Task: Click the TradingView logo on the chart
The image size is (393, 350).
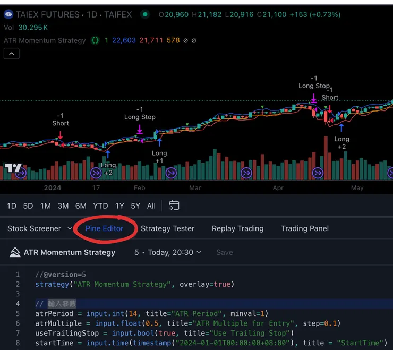Action: [x=13, y=168]
